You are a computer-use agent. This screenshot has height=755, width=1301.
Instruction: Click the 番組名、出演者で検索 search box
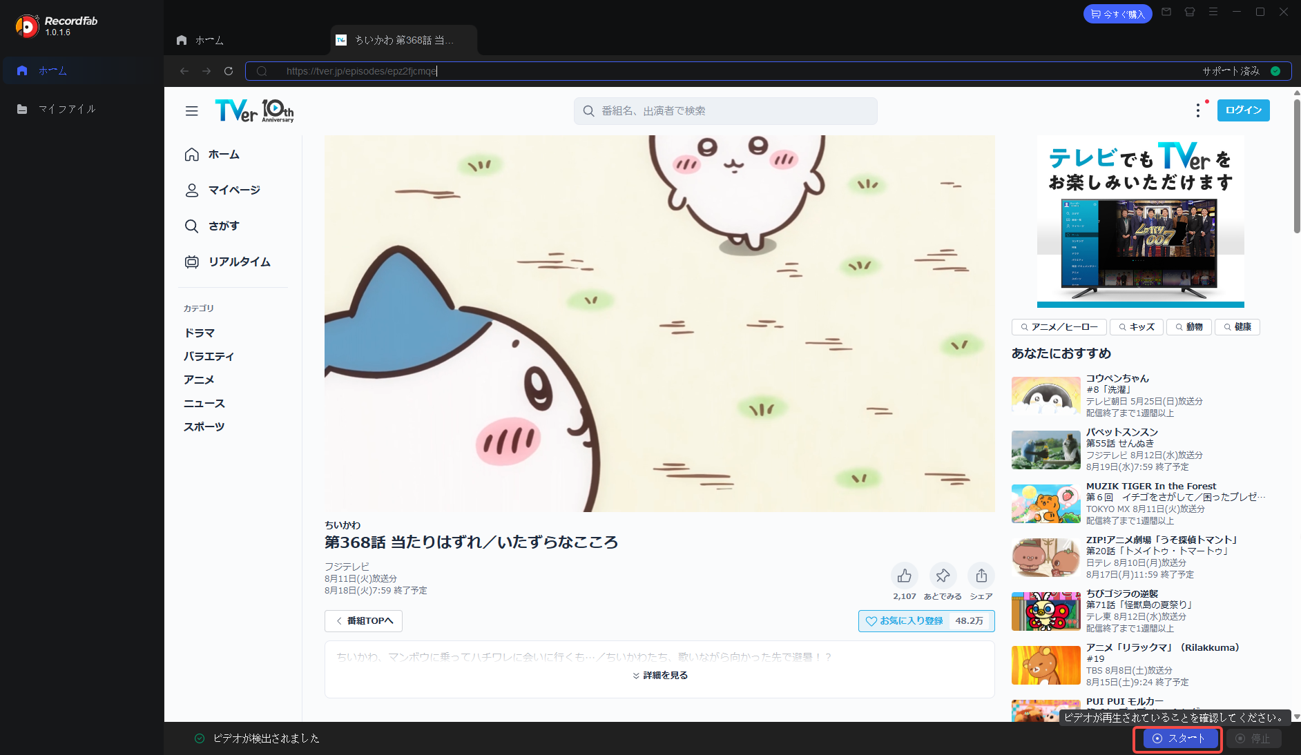[x=726, y=111]
